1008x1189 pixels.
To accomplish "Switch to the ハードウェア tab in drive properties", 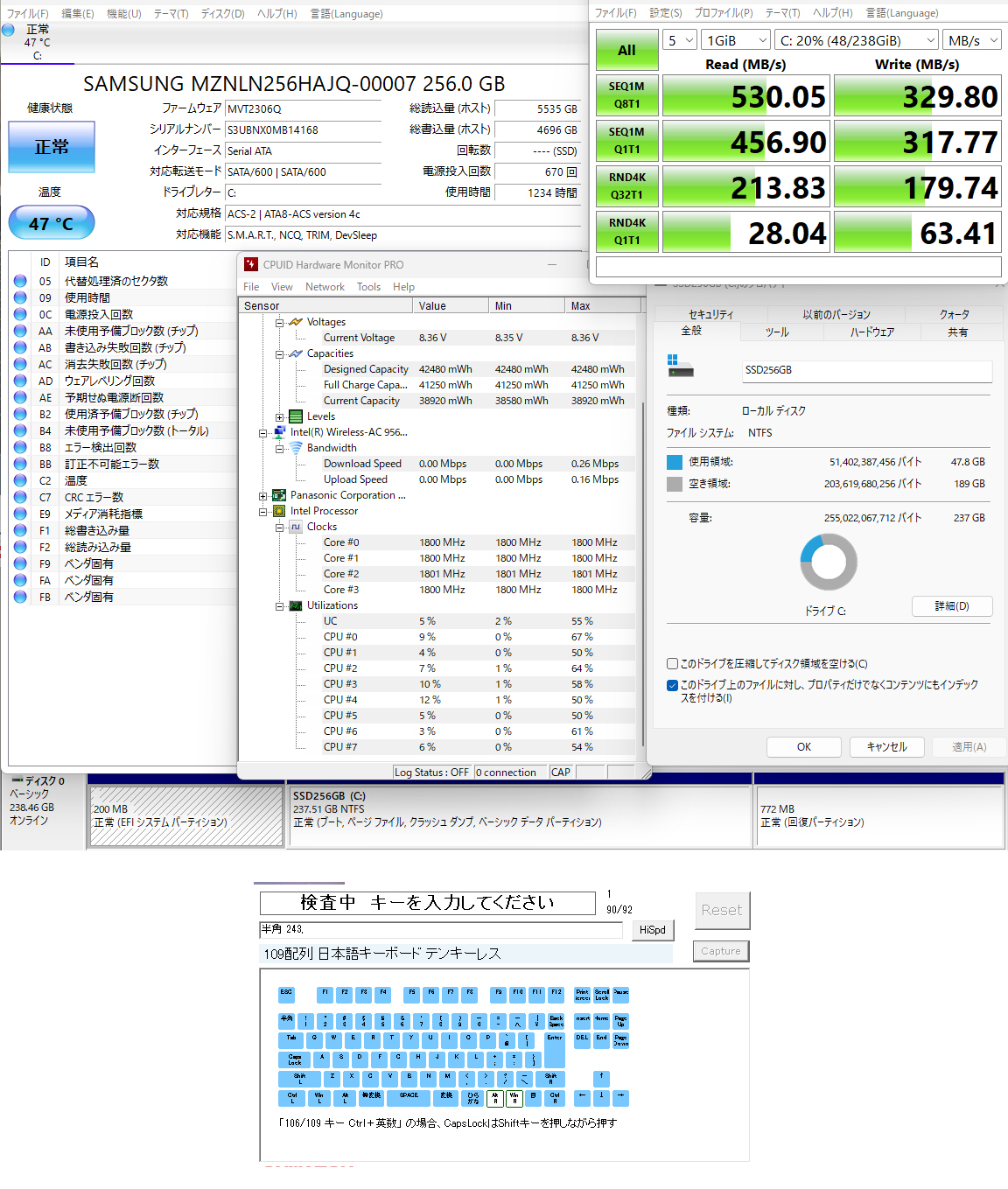I will 871,332.
